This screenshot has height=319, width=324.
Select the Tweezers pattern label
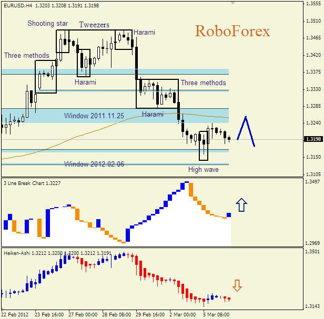pyautogui.click(x=95, y=25)
